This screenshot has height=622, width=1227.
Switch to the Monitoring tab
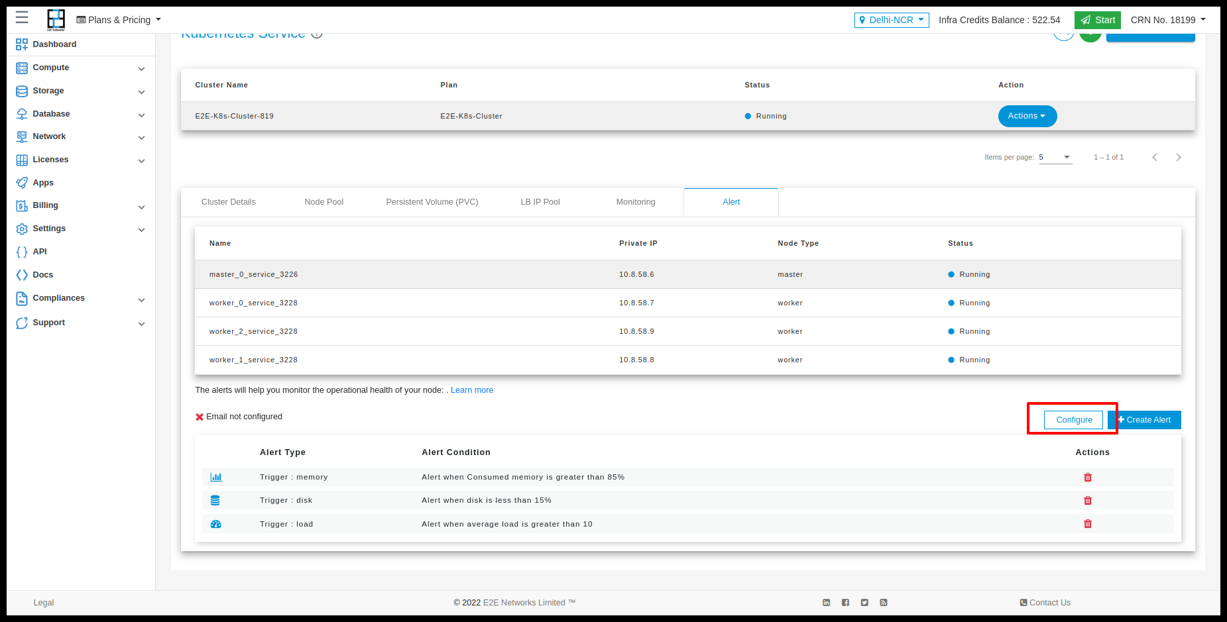636,202
